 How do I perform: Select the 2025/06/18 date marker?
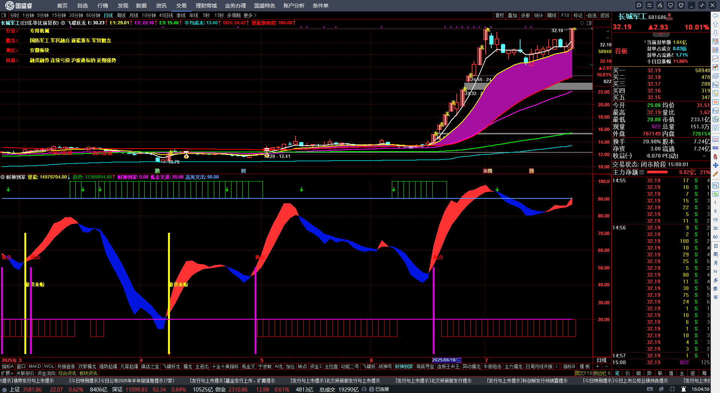pyautogui.click(x=447, y=360)
